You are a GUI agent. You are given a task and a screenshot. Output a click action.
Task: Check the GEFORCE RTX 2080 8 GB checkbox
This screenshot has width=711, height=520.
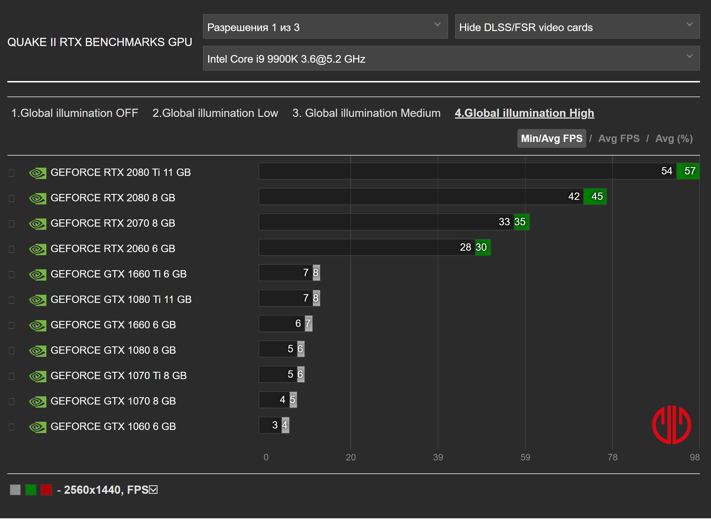(x=12, y=199)
